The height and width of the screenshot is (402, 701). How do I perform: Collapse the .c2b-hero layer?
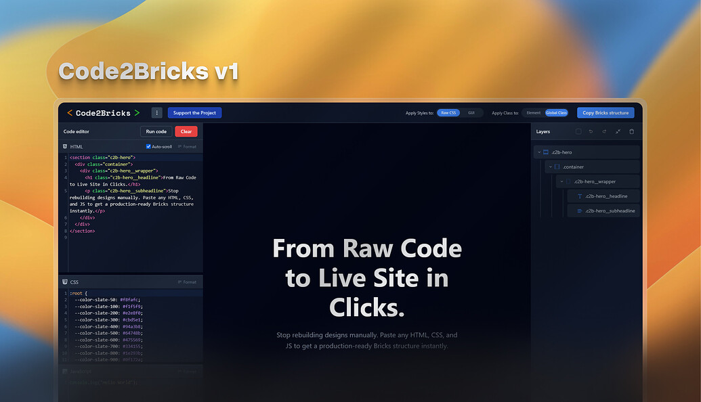pos(540,152)
